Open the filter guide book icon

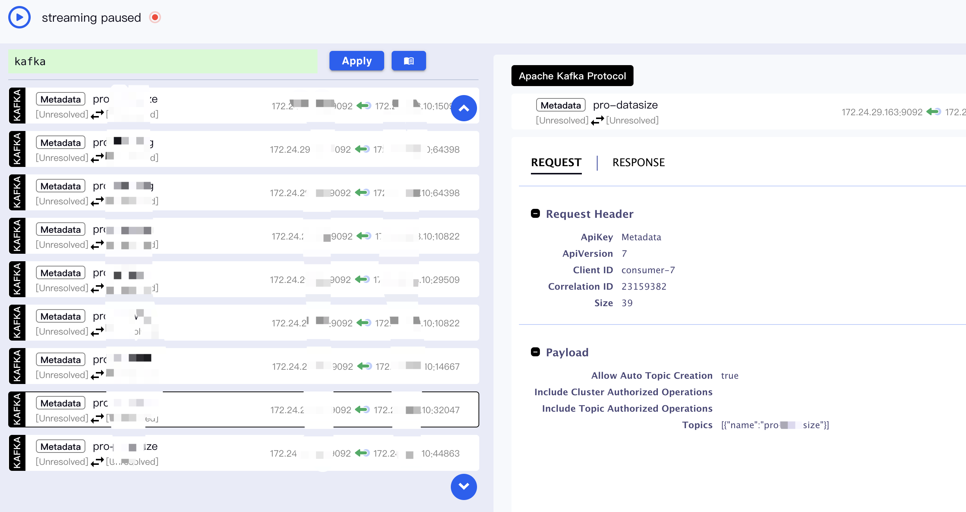click(408, 61)
